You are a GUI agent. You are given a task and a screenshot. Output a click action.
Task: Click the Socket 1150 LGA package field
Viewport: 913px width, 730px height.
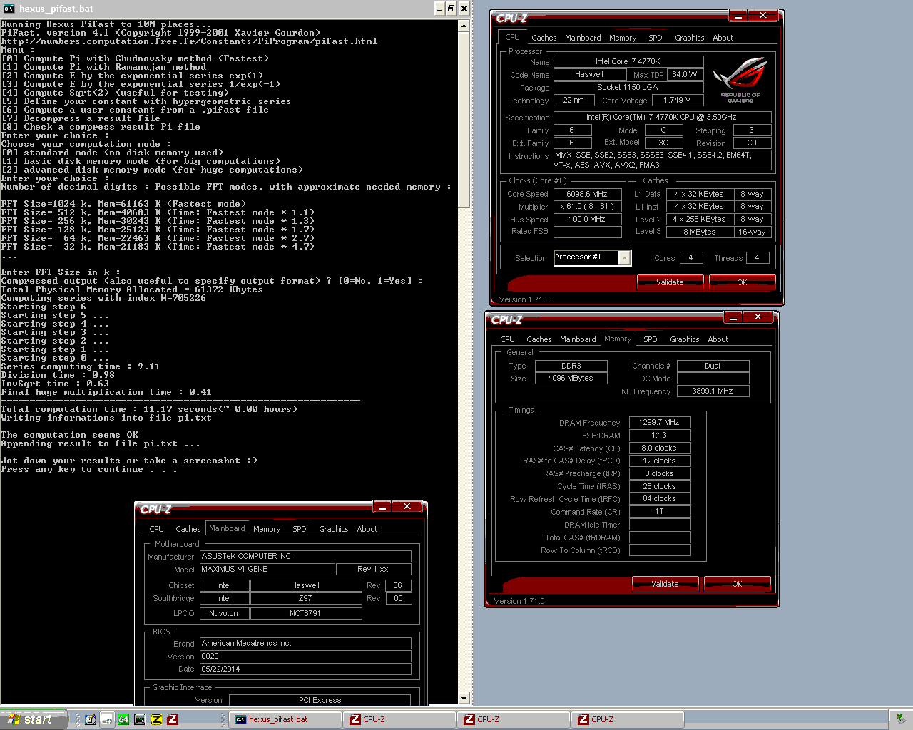pyautogui.click(x=628, y=87)
